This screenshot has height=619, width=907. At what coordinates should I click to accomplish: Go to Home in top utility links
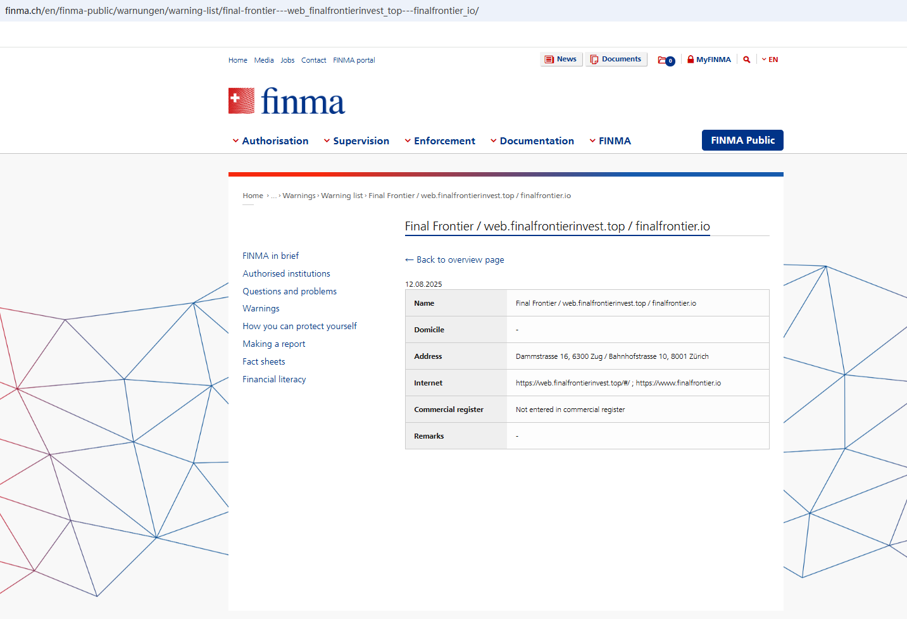tap(238, 60)
